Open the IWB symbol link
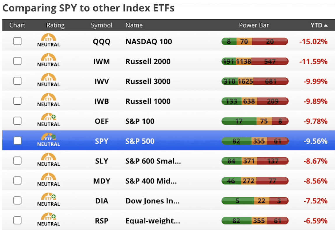This screenshot has height=232, width=335. coord(102,101)
